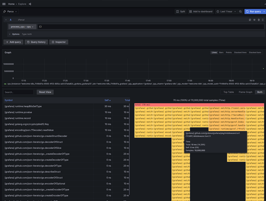Click runtime.record row
The width and height of the screenshot is (266, 201).
(66, 118)
